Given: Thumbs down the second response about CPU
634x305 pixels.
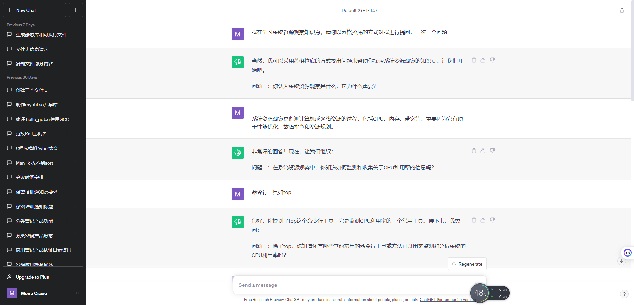Looking at the screenshot, I should pyautogui.click(x=492, y=151).
